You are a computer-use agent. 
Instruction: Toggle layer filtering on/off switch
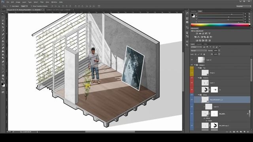click(x=220, y=47)
